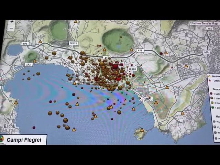Image resolution: width=220 pixels, height=165 pixels.
Task: Click the station triangle above the SP2 label
Action: (35, 61)
